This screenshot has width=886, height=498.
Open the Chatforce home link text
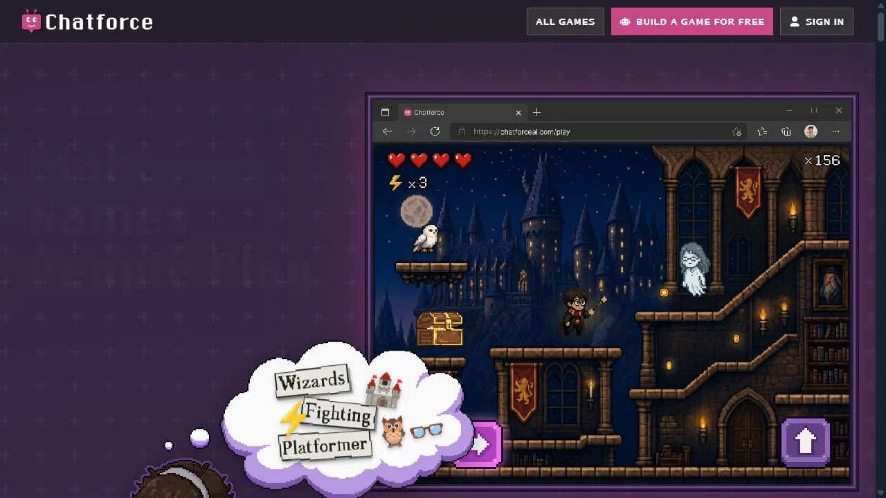pyautogui.click(x=99, y=22)
